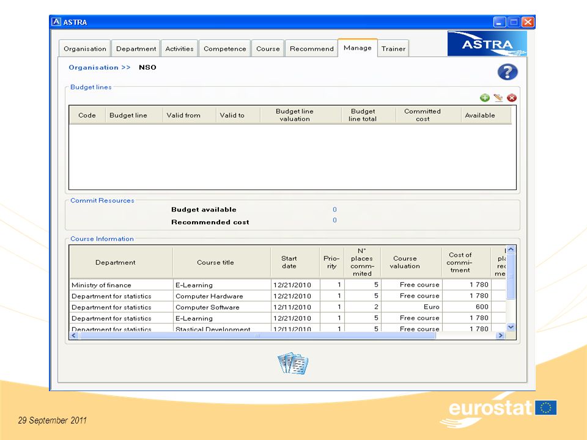587x440 pixels.
Task: Click the Code column header
Action: tap(87, 116)
